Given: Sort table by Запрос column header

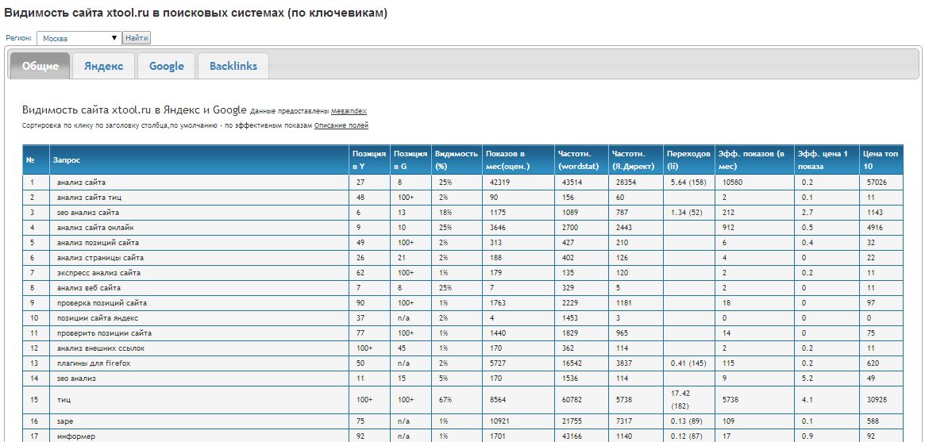Looking at the screenshot, I should point(67,160).
